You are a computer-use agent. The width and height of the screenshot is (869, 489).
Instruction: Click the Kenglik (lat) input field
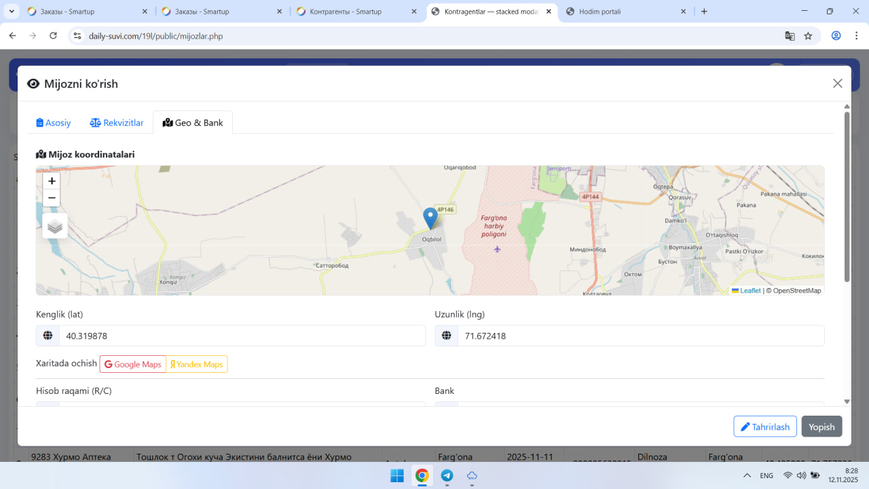click(242, 336)
